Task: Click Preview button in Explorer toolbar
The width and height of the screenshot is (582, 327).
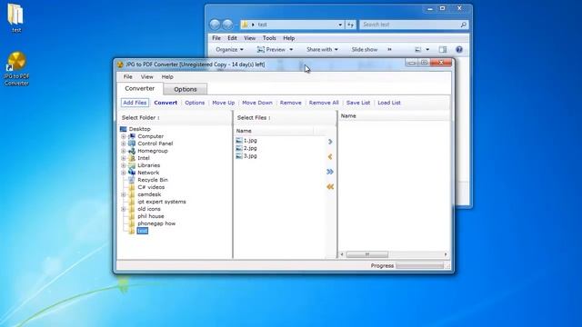Action: 271,49
